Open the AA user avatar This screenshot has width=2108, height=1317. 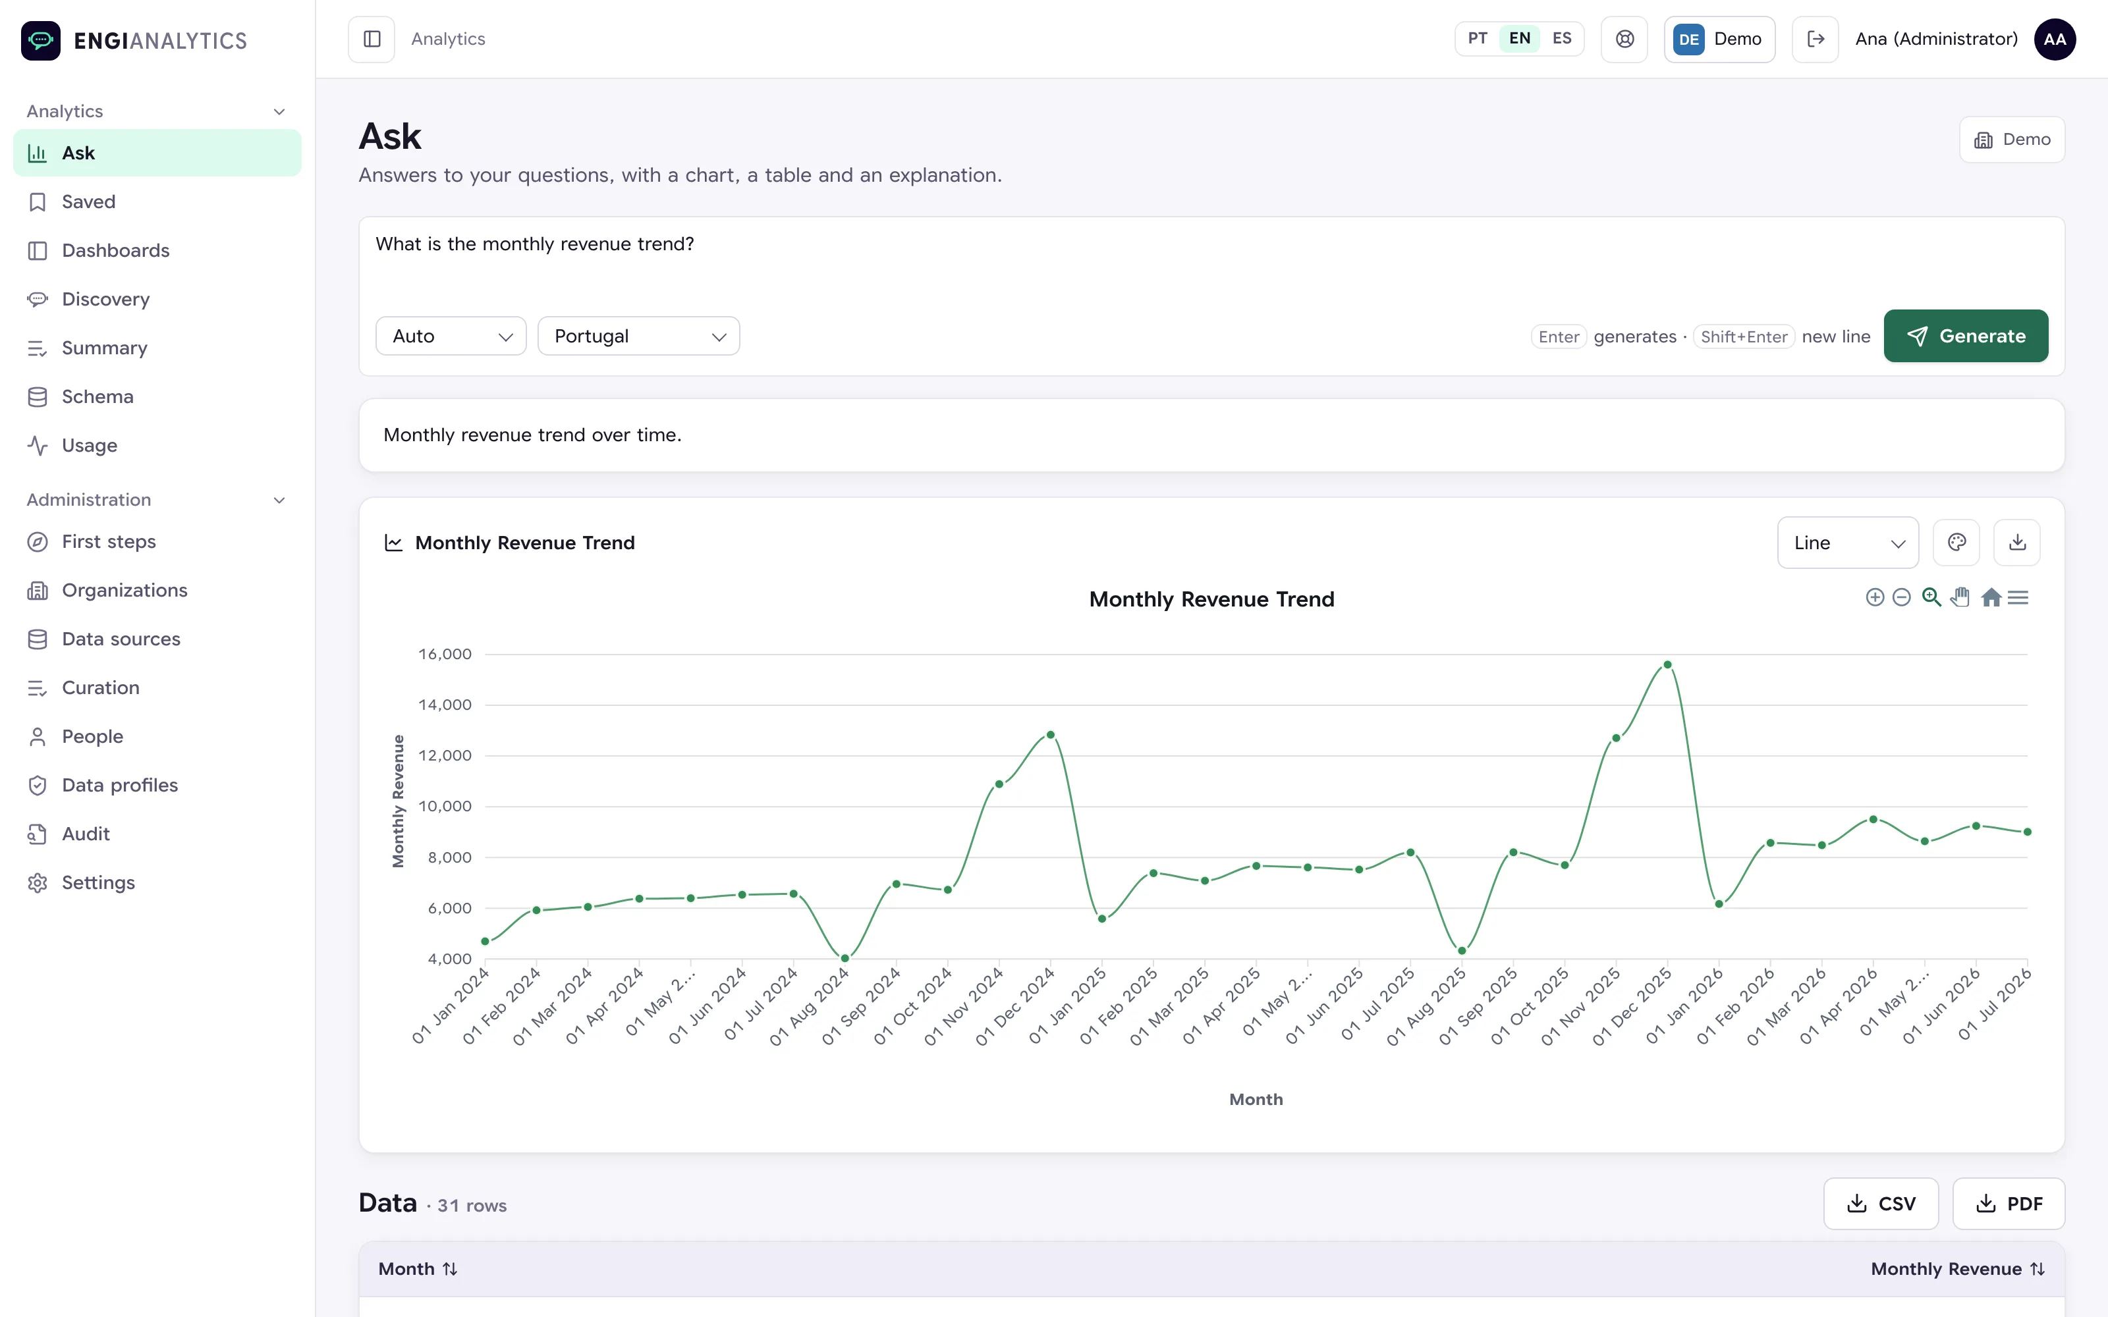click(x=2054, y=40)
